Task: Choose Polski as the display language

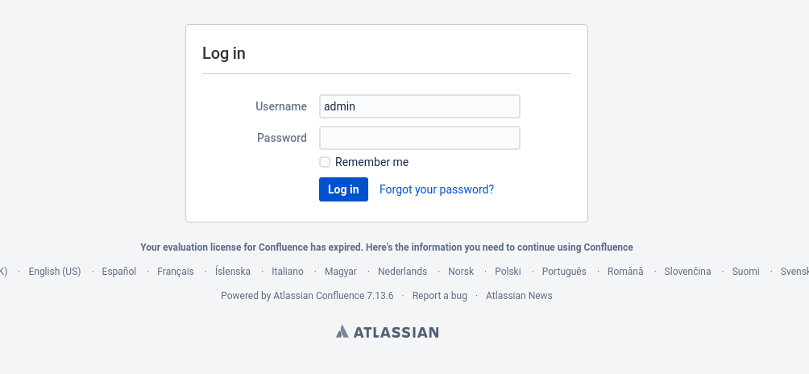Action: pyautogui.click(x=508, y=272)
